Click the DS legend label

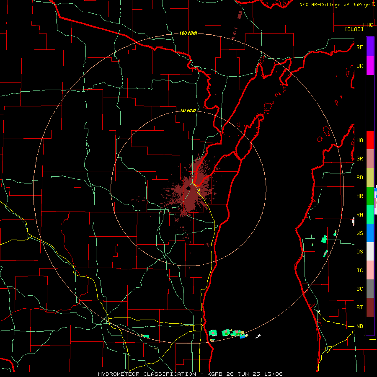click(x=359, y=252)
